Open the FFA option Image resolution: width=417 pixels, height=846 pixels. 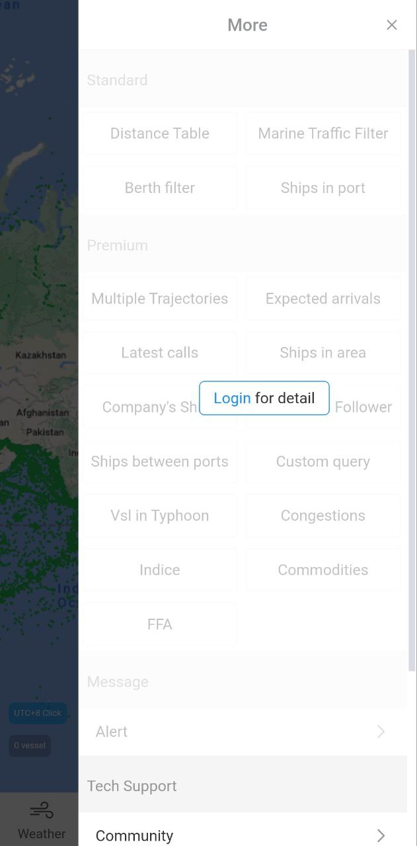159,624
